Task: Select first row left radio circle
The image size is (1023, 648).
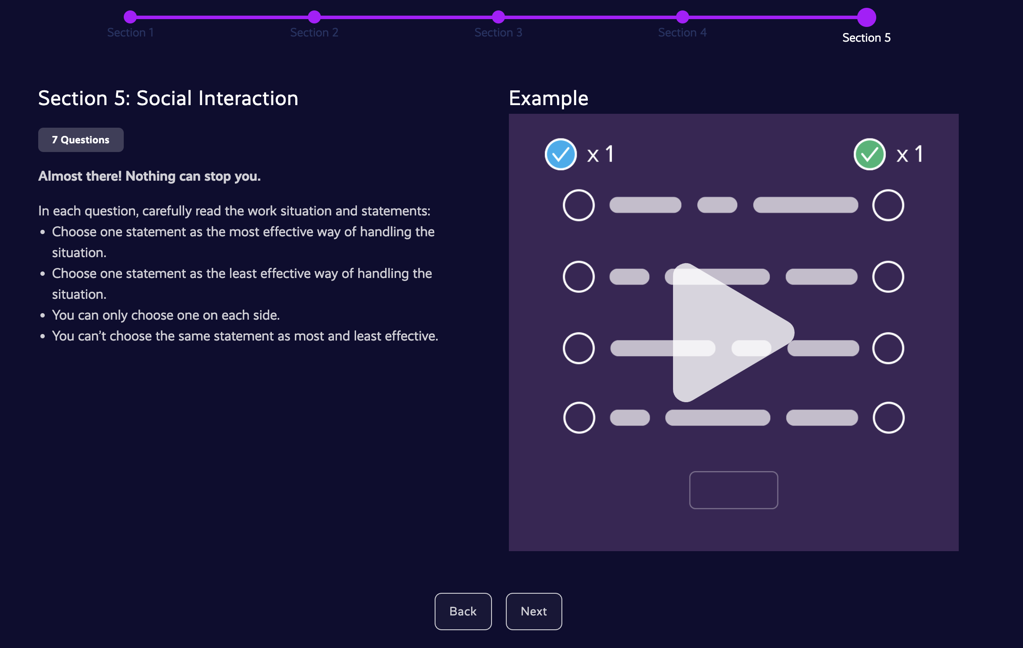Action: [x=578, y=205]
